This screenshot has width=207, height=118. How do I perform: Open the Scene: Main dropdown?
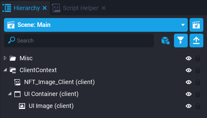[96, 25]
